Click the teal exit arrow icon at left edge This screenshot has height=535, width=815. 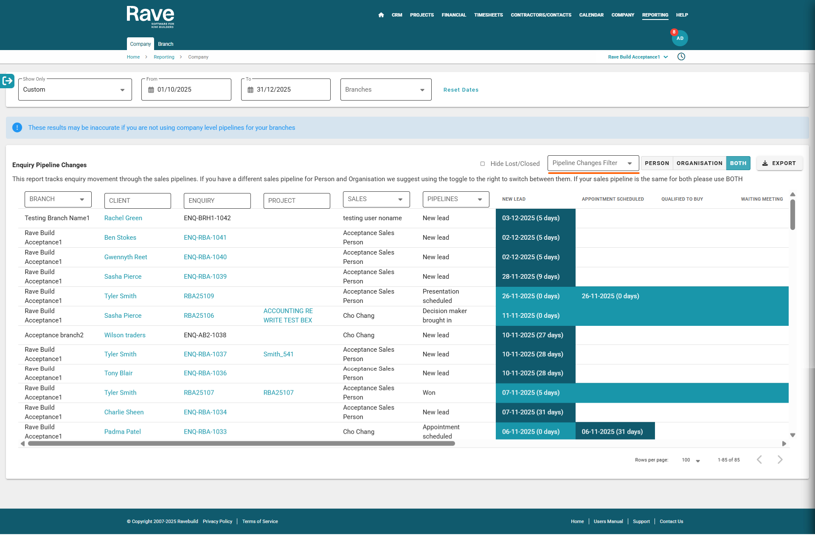coord(7,81)
